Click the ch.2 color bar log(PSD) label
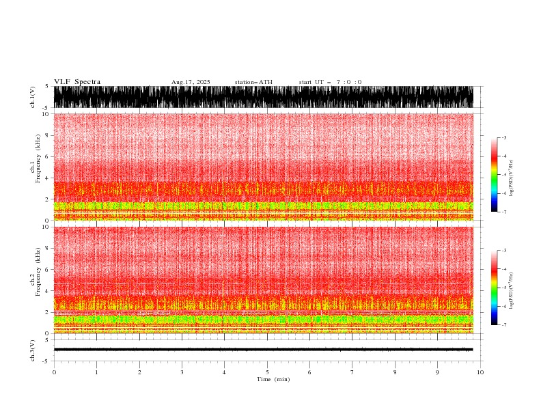The image size is (541, 418). point(511,291)
